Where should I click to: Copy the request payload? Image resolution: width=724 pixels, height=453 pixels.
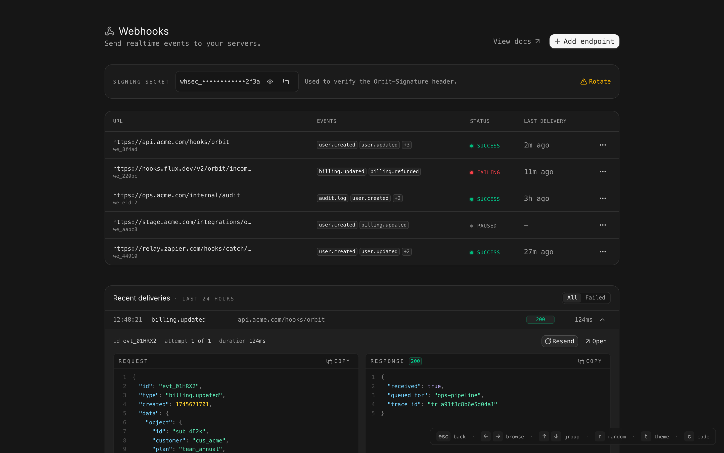point(338,361)
